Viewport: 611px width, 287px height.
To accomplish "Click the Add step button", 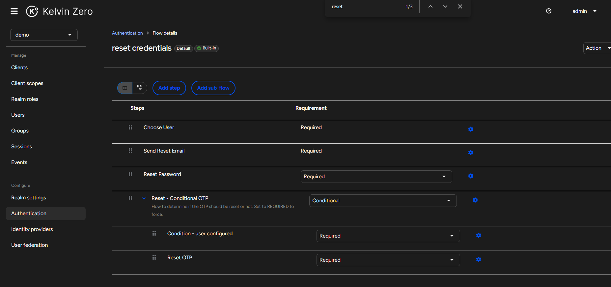I will click(x=169, y=88).
